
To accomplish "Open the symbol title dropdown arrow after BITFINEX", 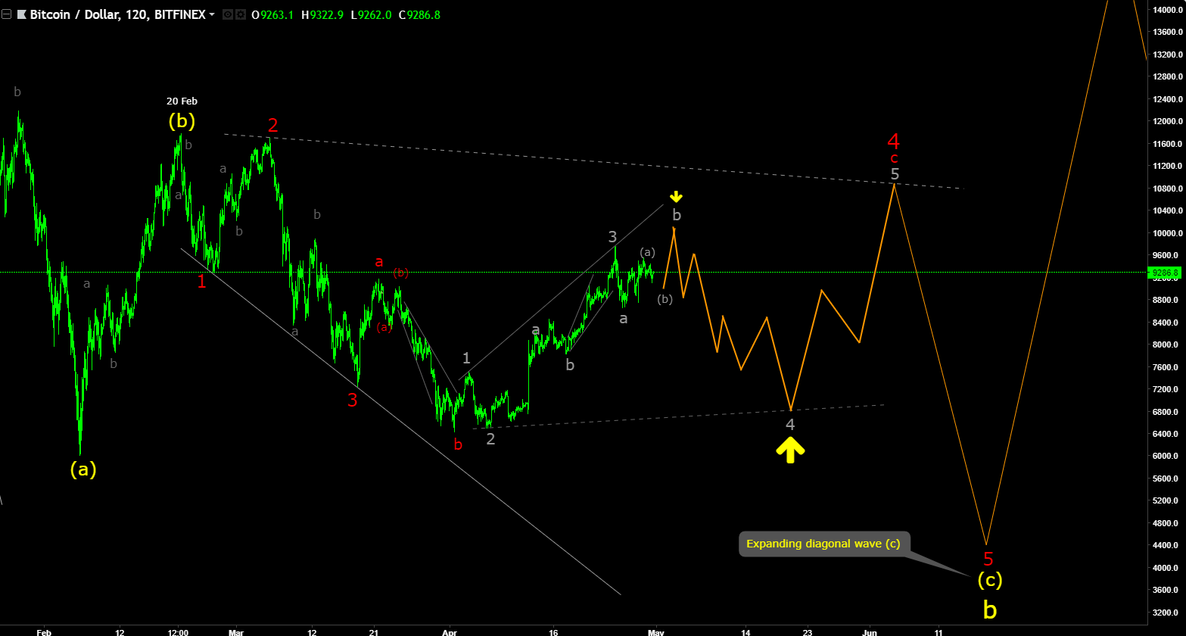I will click(x=211, y=14).
